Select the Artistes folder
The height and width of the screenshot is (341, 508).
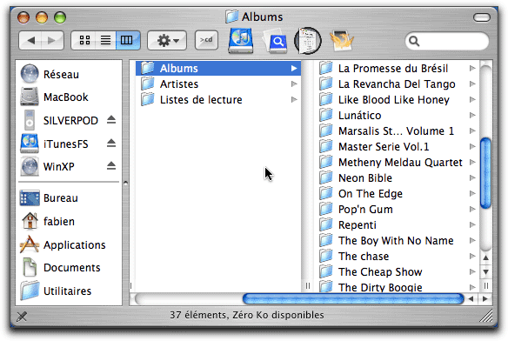[218, 84]
